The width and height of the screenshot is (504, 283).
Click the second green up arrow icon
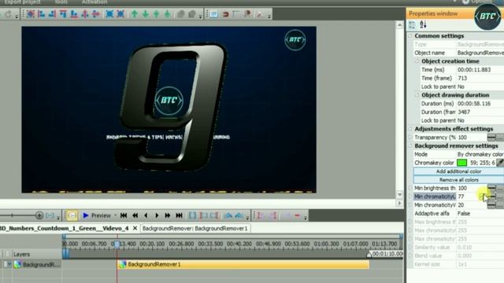point(156,14)
